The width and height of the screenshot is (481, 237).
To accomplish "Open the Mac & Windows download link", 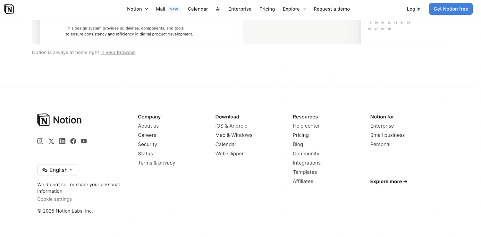I will coord(234,135).
